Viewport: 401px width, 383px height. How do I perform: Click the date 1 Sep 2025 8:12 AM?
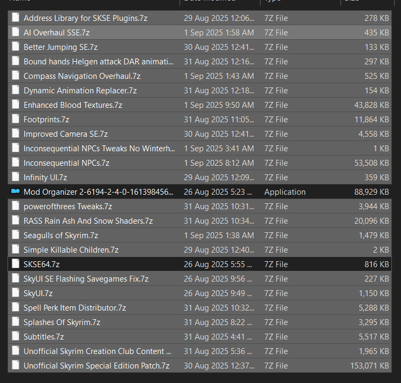[219, 163]
